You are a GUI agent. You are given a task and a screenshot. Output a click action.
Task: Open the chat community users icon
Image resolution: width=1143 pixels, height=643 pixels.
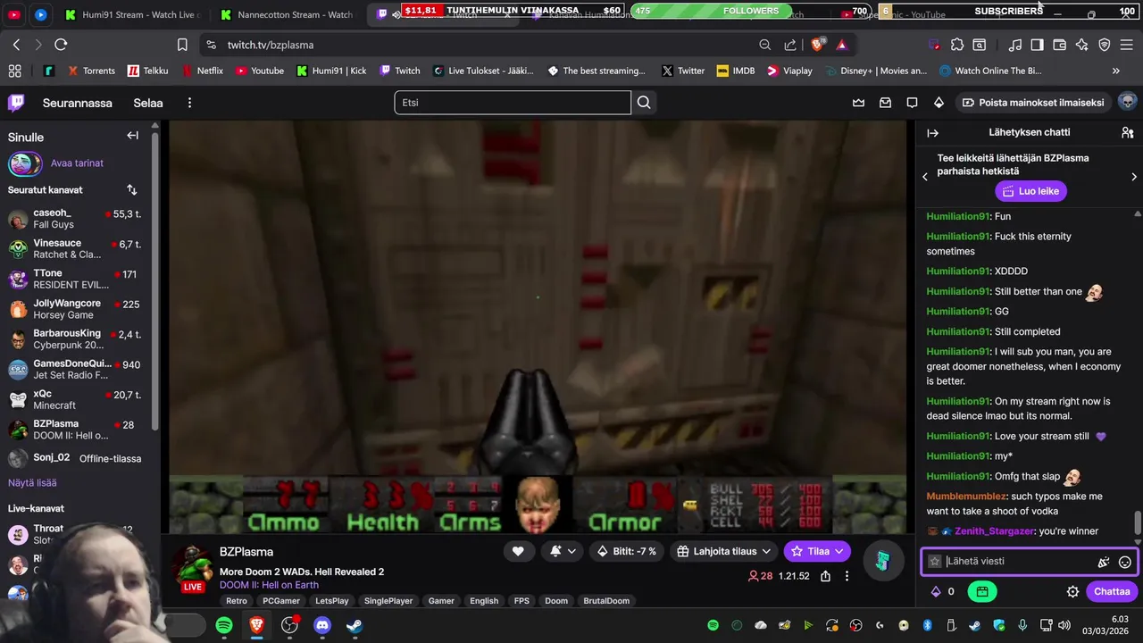pos(1127,132)
